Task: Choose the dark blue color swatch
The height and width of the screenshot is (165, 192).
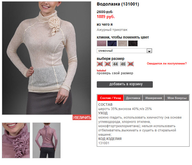Action: coord(112,43)
